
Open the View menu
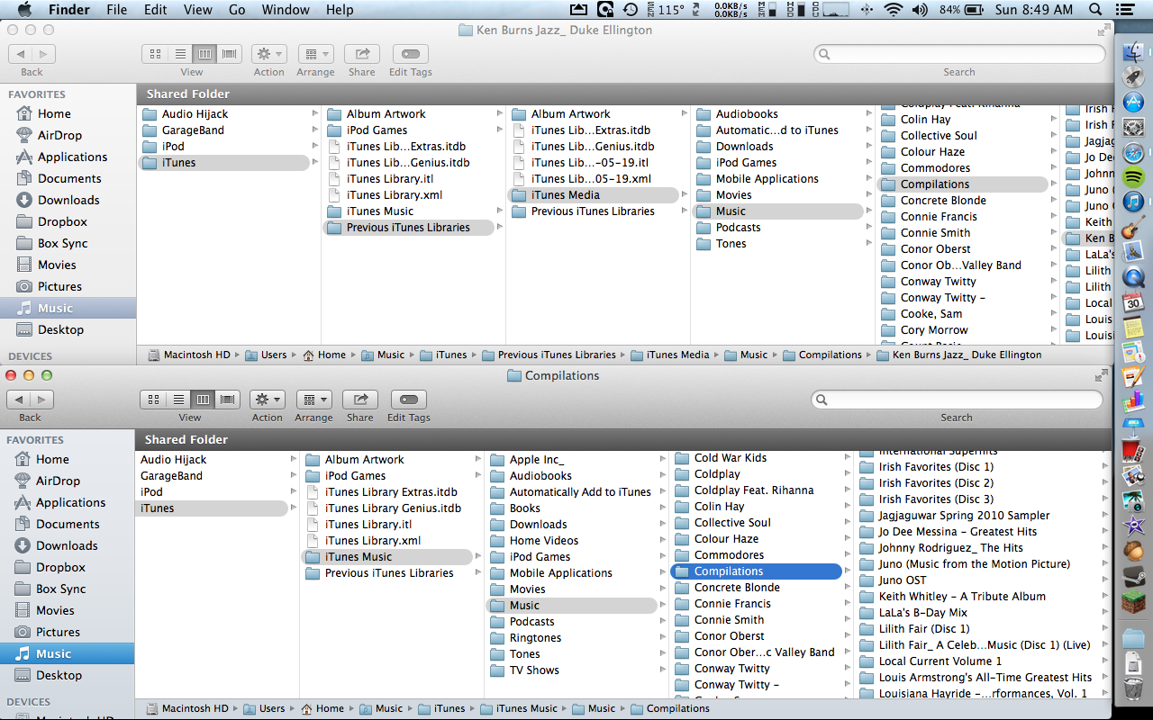(x=197, y=10)
